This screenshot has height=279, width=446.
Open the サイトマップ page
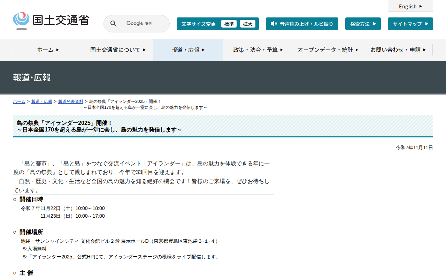[x=410, y=24]
